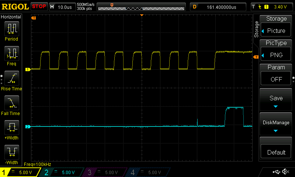Screen dimensions: 295x177
Task: Select the +Width measurement icon
Action: (x=12, y=128)
